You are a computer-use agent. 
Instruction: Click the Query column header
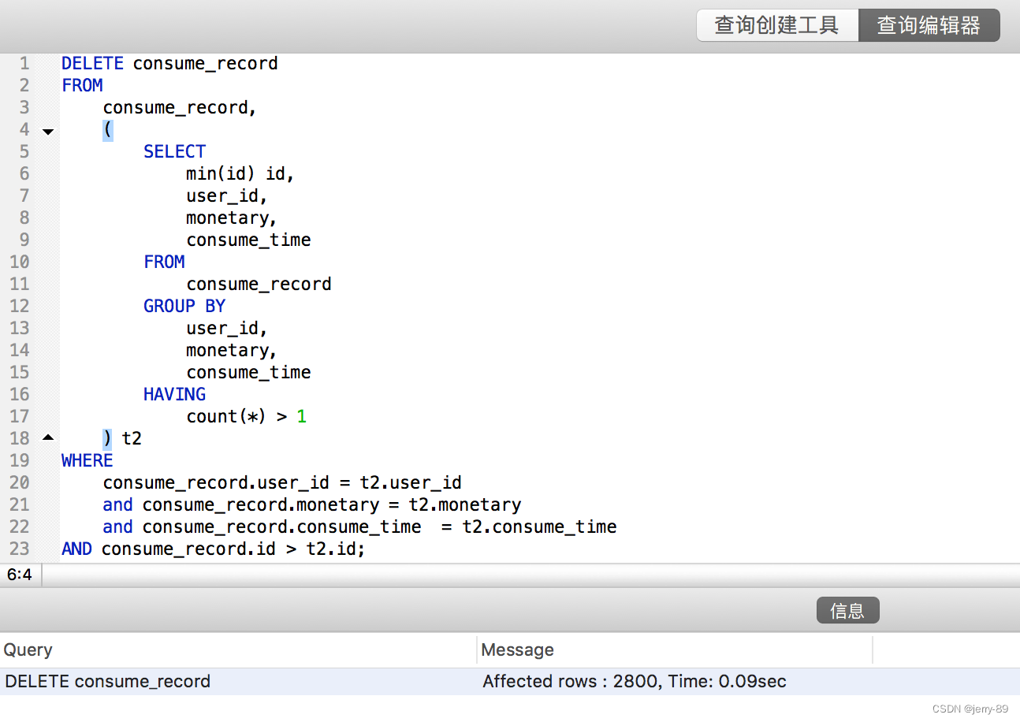(x=28, y=649)
